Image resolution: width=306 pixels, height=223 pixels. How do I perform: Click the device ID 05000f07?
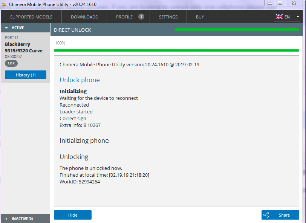tap(13, 57)
